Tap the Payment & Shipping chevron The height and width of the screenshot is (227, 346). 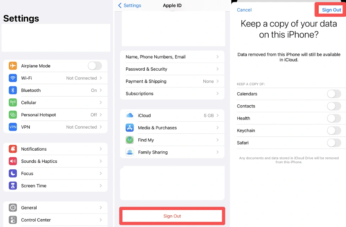(218, 81)
